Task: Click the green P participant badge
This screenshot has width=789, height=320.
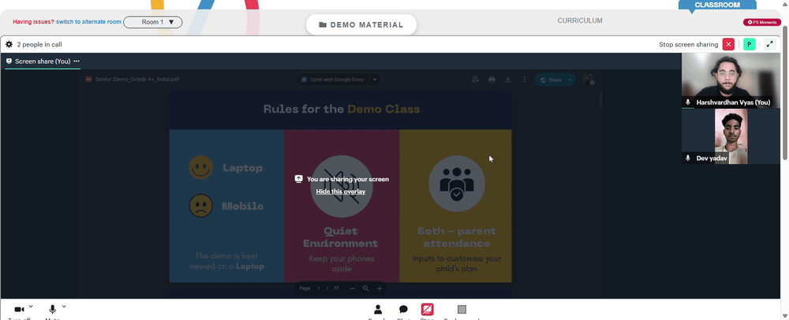Action: tap(750, 44)
